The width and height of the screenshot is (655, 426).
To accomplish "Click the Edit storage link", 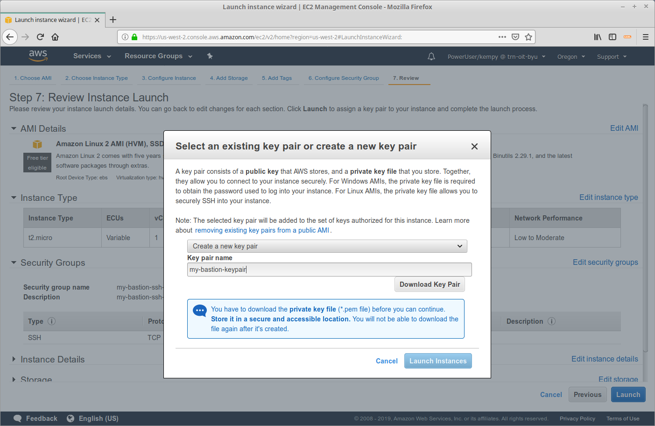I will tap(618, 379).
